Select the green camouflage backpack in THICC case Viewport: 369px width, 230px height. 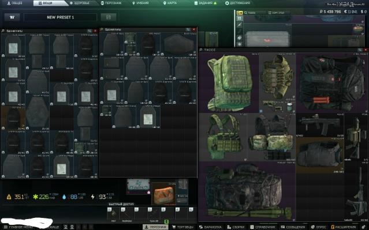pyautogui.click(x=229, y=82)
